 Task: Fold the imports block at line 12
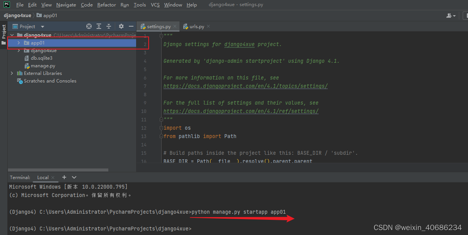click(x=161, y=128)
